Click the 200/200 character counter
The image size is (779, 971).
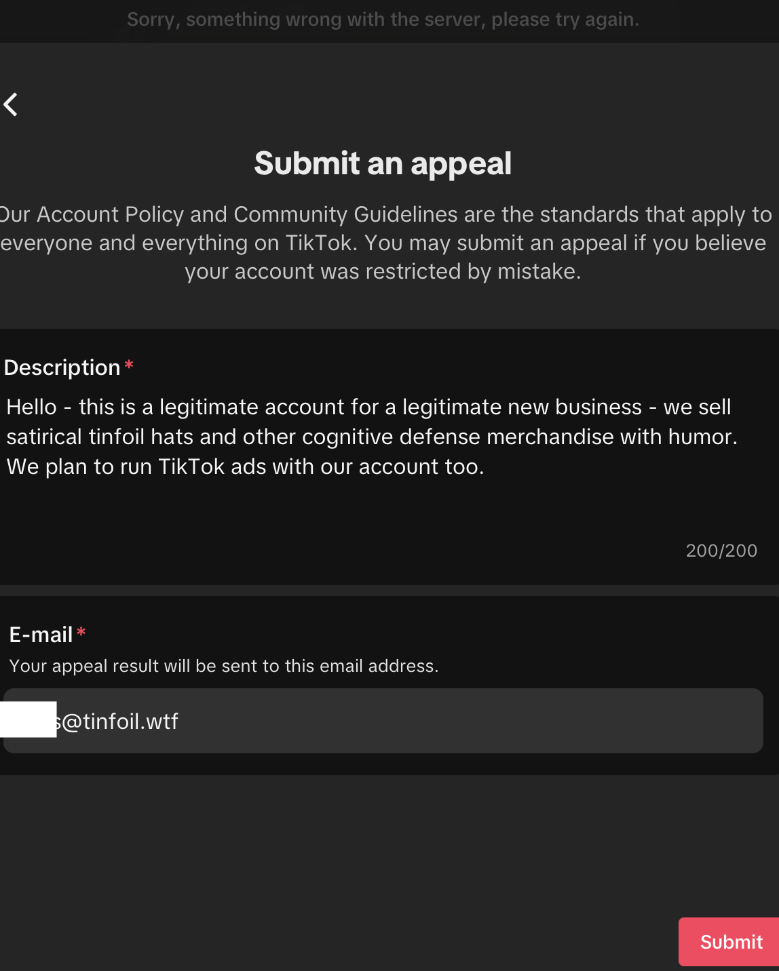pos(721,550)
